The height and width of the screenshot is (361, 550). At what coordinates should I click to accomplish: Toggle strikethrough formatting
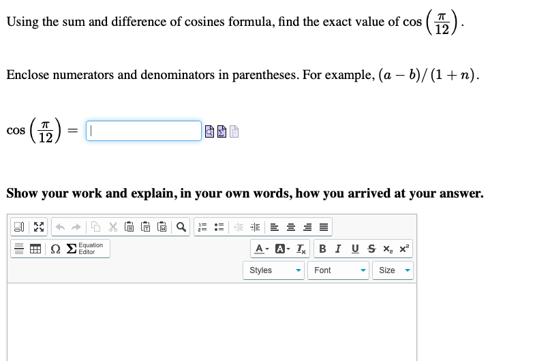(x=371, y=249)
